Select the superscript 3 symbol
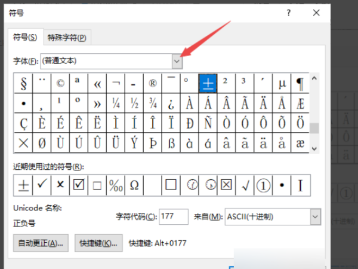358x269 pixels. point(245,83)
